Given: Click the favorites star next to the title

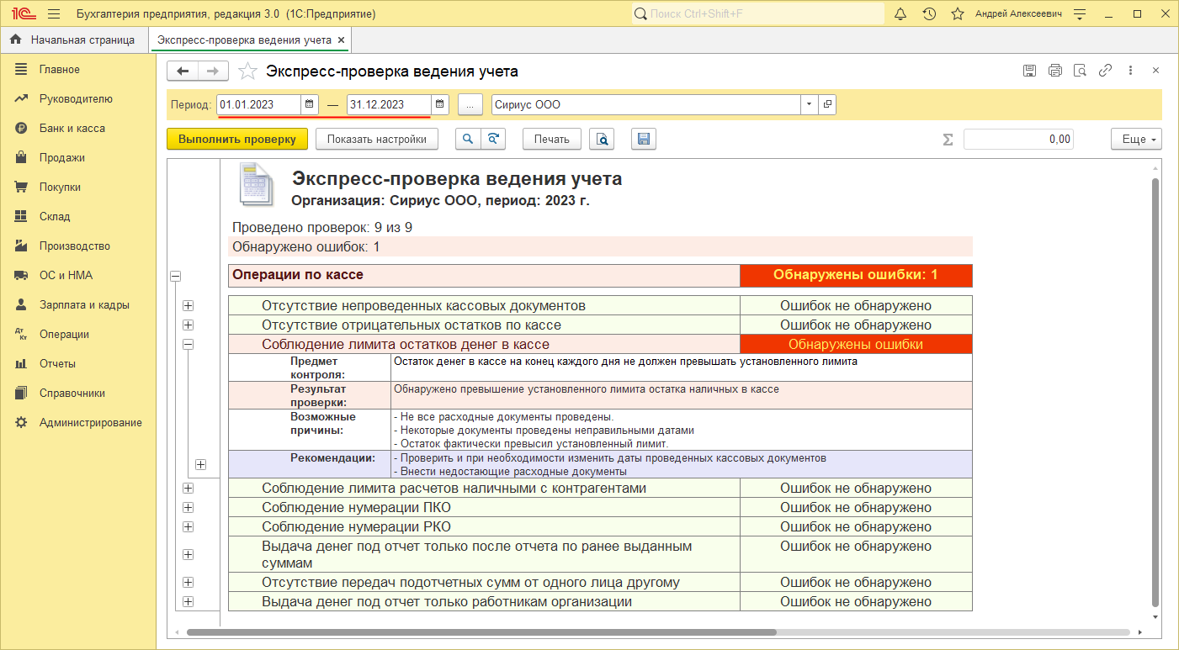Looking at the screenshot, I should pyautogui.click(x=247, y=71).
